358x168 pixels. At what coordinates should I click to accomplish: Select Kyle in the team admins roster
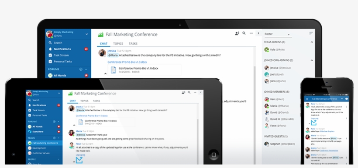[275, 49]
